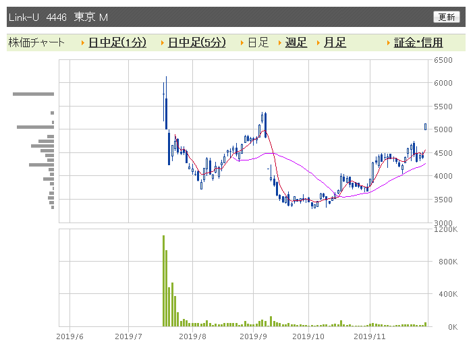The image size is (473, 354).
Task: Click the 2019/6 date label
Action: tap(69, 336)
